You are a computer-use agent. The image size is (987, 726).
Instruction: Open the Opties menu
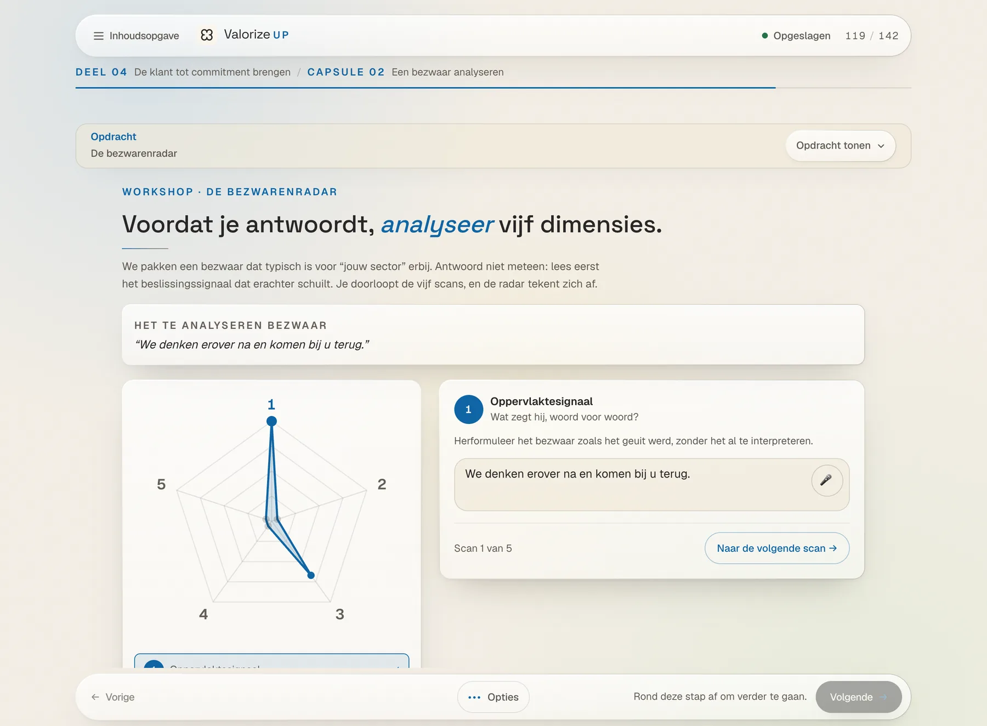tap(493, 697)
